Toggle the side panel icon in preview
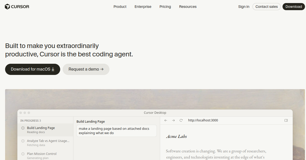 click(x=286, y=120)
